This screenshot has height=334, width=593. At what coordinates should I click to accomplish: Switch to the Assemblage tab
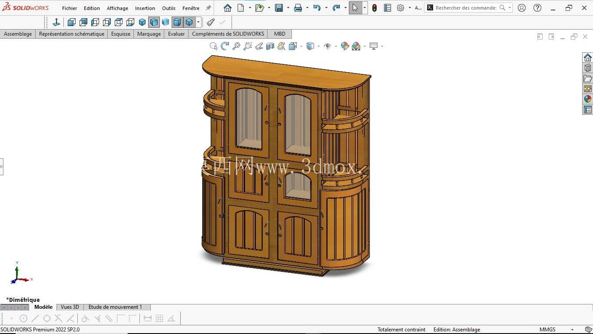18,34
